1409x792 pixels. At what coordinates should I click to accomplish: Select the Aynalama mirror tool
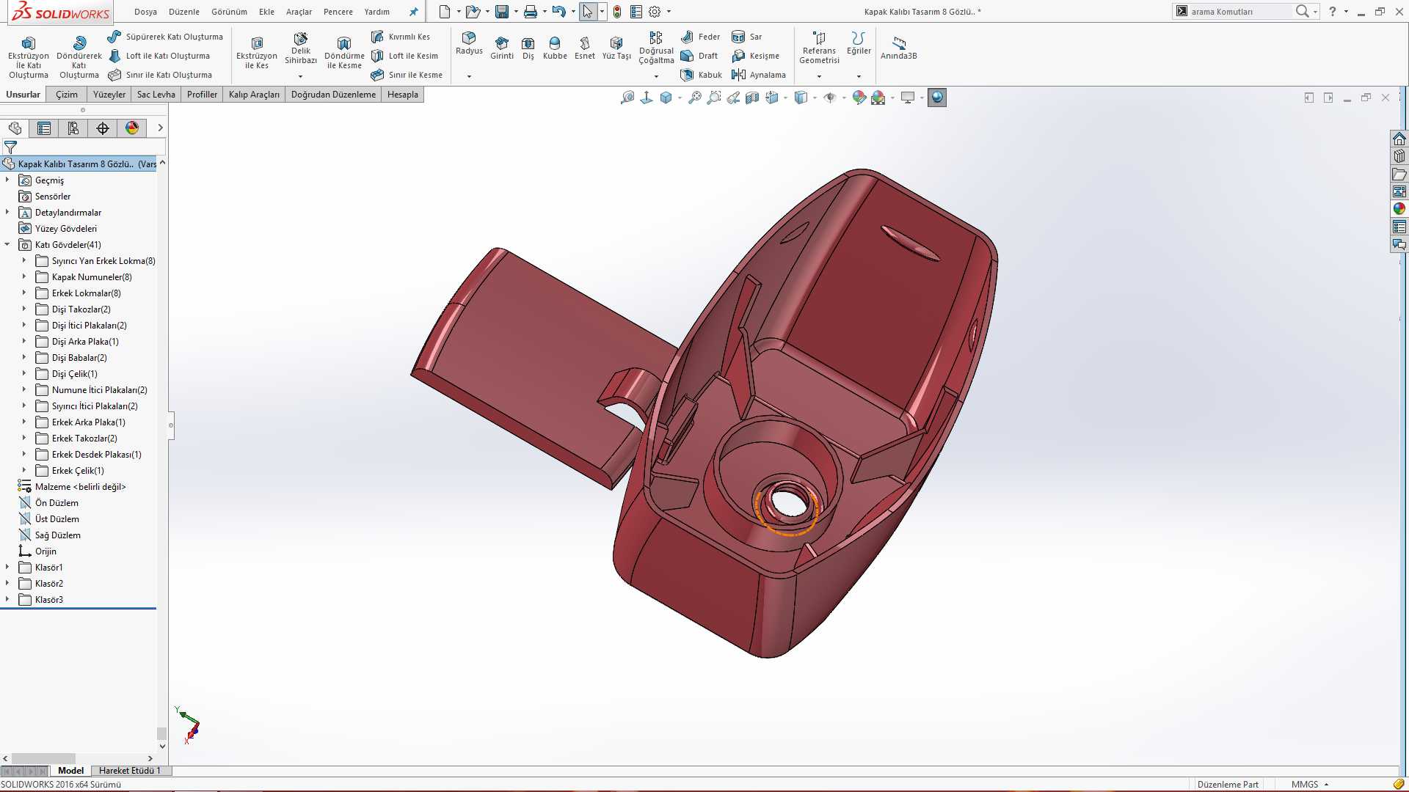pyautogui.click(x=759, y=75)
